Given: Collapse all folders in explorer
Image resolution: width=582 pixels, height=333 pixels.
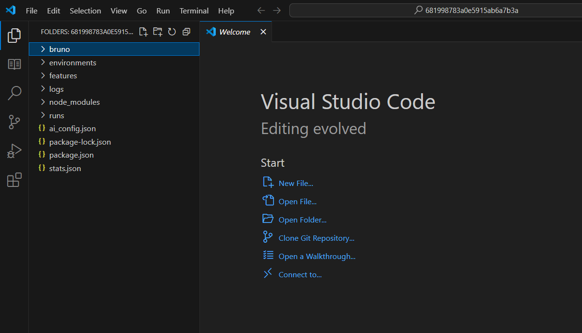Looking at the screenshot, I should pos(186,32).
